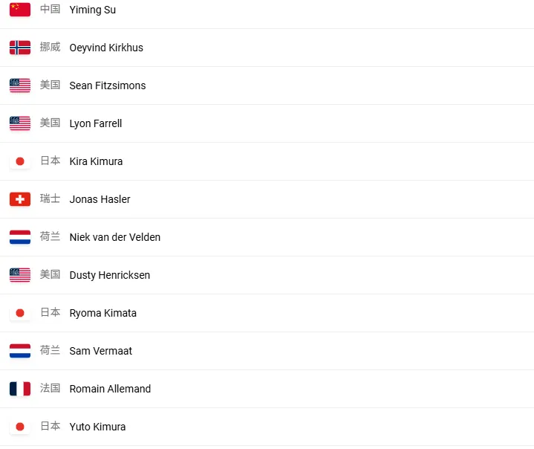Click the Dutch flag beside Niek van der Velden

(20, 237)
